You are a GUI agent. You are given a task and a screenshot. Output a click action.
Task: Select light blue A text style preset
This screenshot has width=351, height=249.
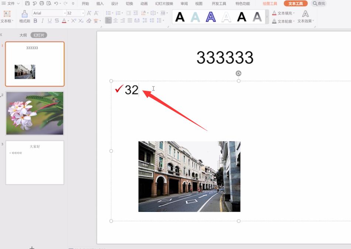coord(195,17)
